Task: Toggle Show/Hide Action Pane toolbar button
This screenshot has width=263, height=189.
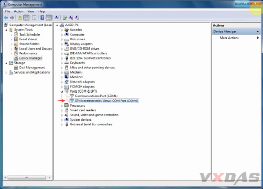Action: [49, 18]
